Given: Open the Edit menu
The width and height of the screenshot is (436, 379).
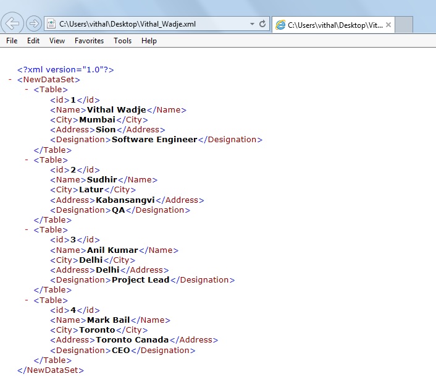Looking at the screenshot, I should pos(33,41).
